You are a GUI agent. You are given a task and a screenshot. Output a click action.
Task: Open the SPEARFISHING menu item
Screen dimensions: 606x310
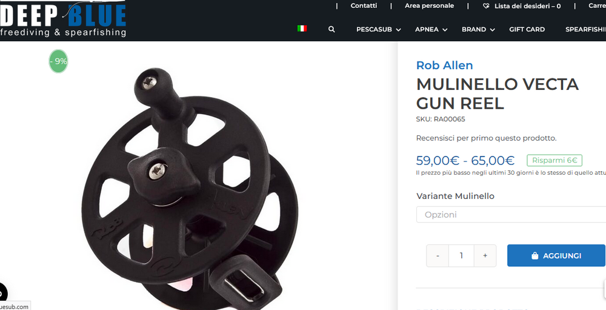[585, 29]
